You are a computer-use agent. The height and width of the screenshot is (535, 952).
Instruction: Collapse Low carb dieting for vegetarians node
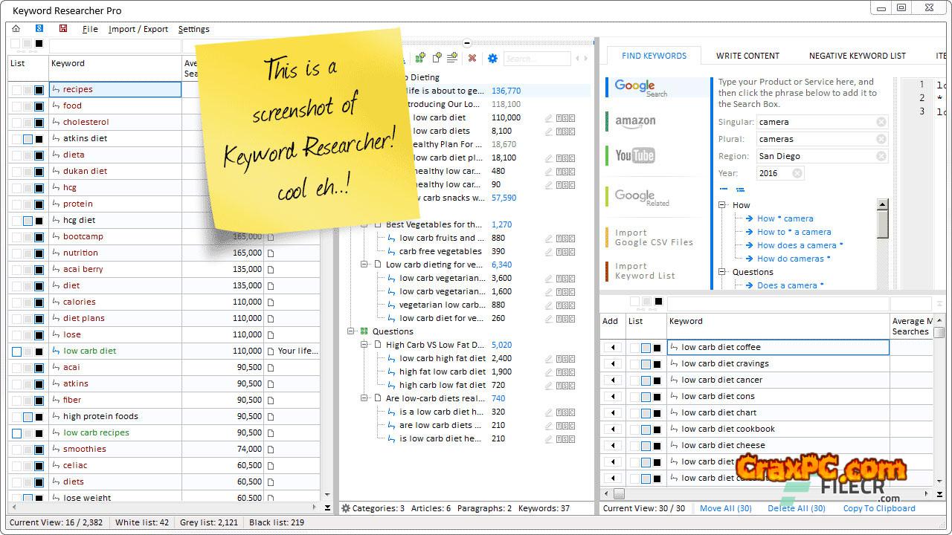coord(364,265)
